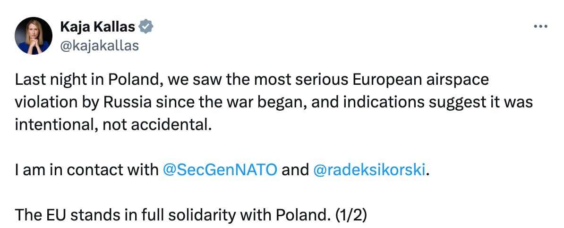564x228 pixels.
Task: Open the @radeksikorski mention
Action: click(x=369, y=170)
